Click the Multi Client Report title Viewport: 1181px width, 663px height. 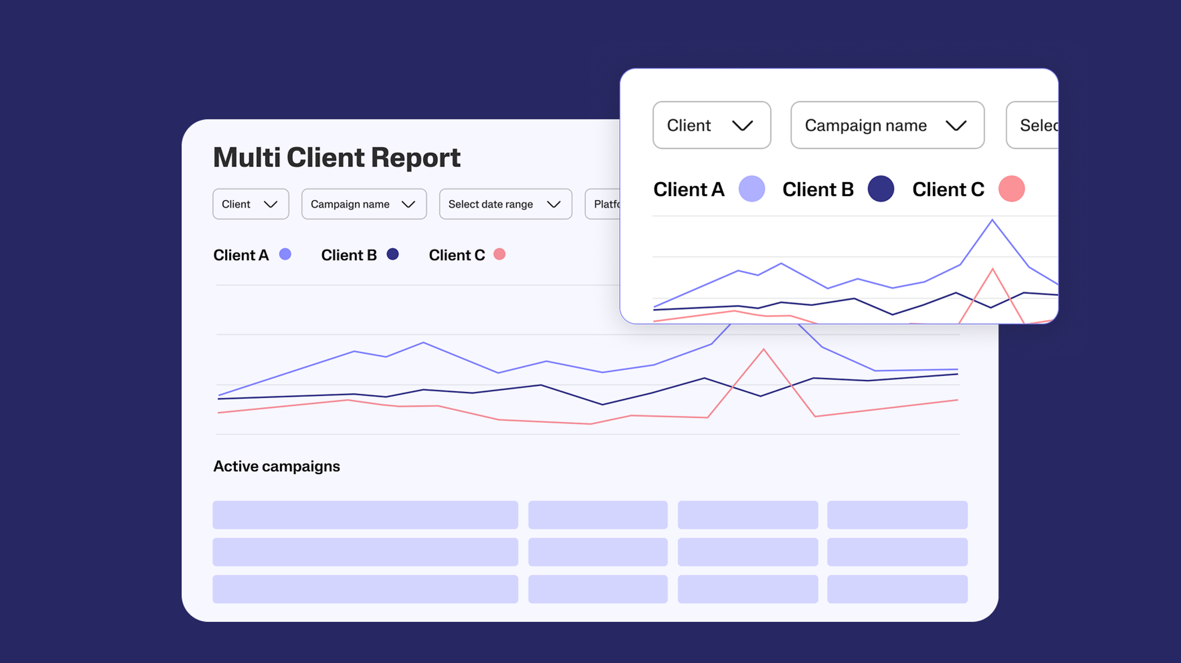[x=337, y=157]
